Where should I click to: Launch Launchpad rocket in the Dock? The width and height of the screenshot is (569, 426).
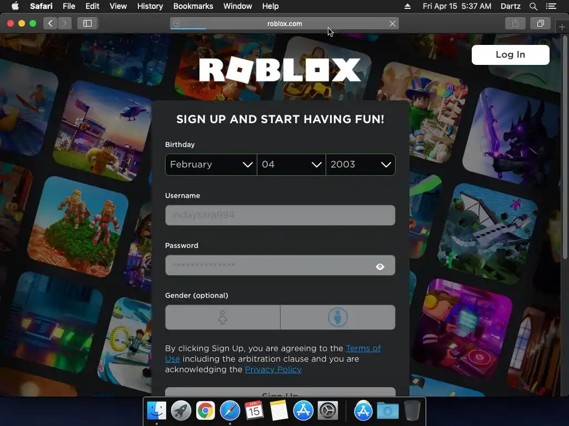point(181,410)
